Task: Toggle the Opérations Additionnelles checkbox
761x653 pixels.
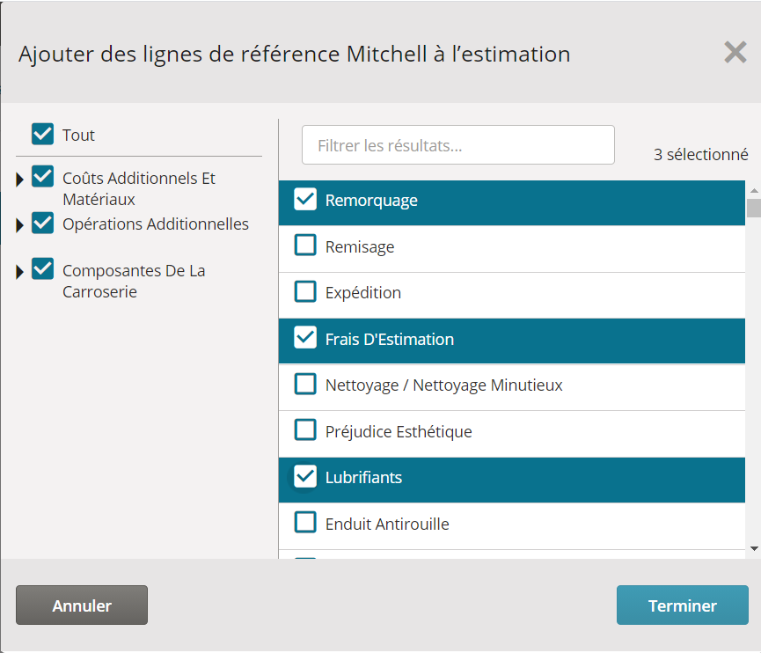Action: tap(43, 223)
